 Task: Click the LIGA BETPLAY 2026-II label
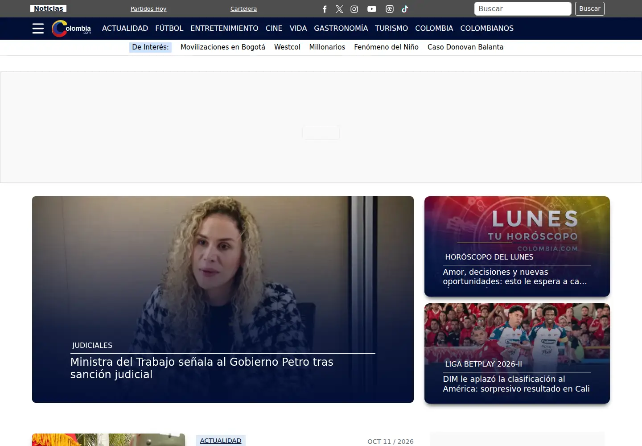(x=483, y=364)
